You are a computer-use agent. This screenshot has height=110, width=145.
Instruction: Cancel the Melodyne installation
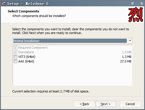130,104
